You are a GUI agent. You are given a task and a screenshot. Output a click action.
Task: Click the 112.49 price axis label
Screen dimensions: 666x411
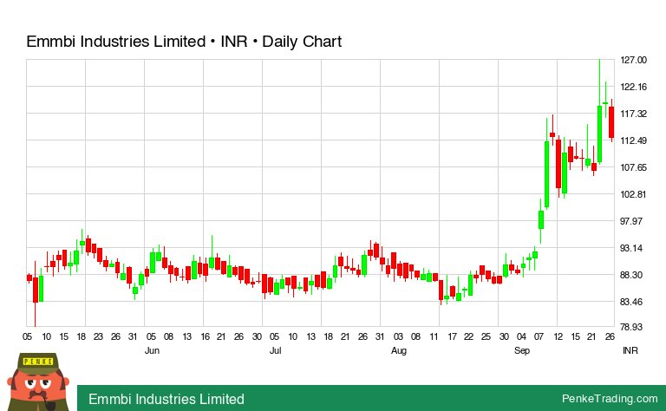pyautogui.click(x=634, y=140)
